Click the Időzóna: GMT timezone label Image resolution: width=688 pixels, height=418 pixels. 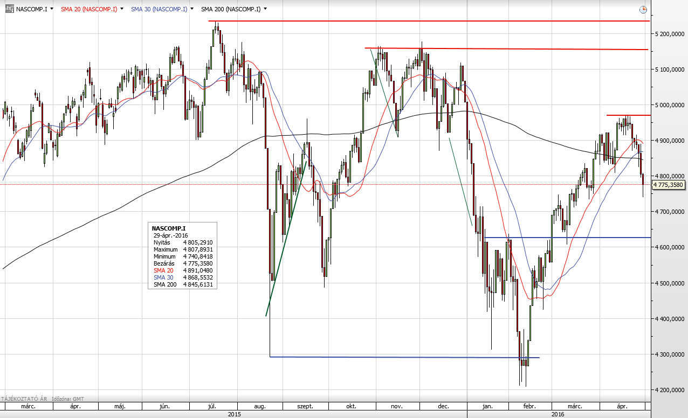pos(68,399)
